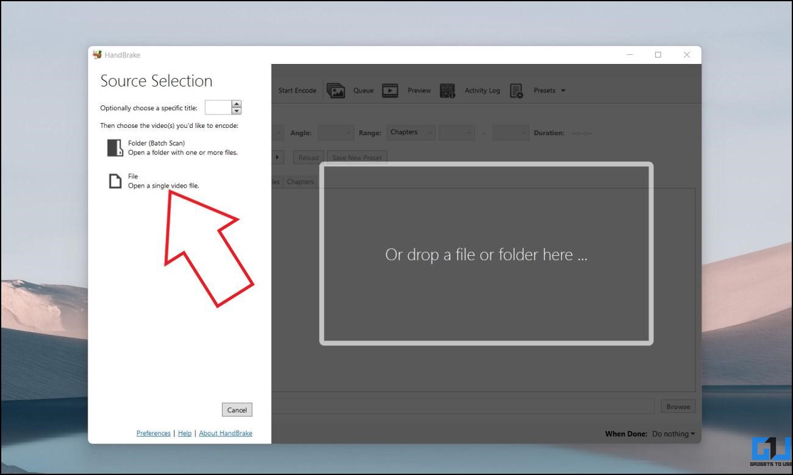793x475 pixels.
Task: Increase the specific title number
Action: click(x=237, y=104)
